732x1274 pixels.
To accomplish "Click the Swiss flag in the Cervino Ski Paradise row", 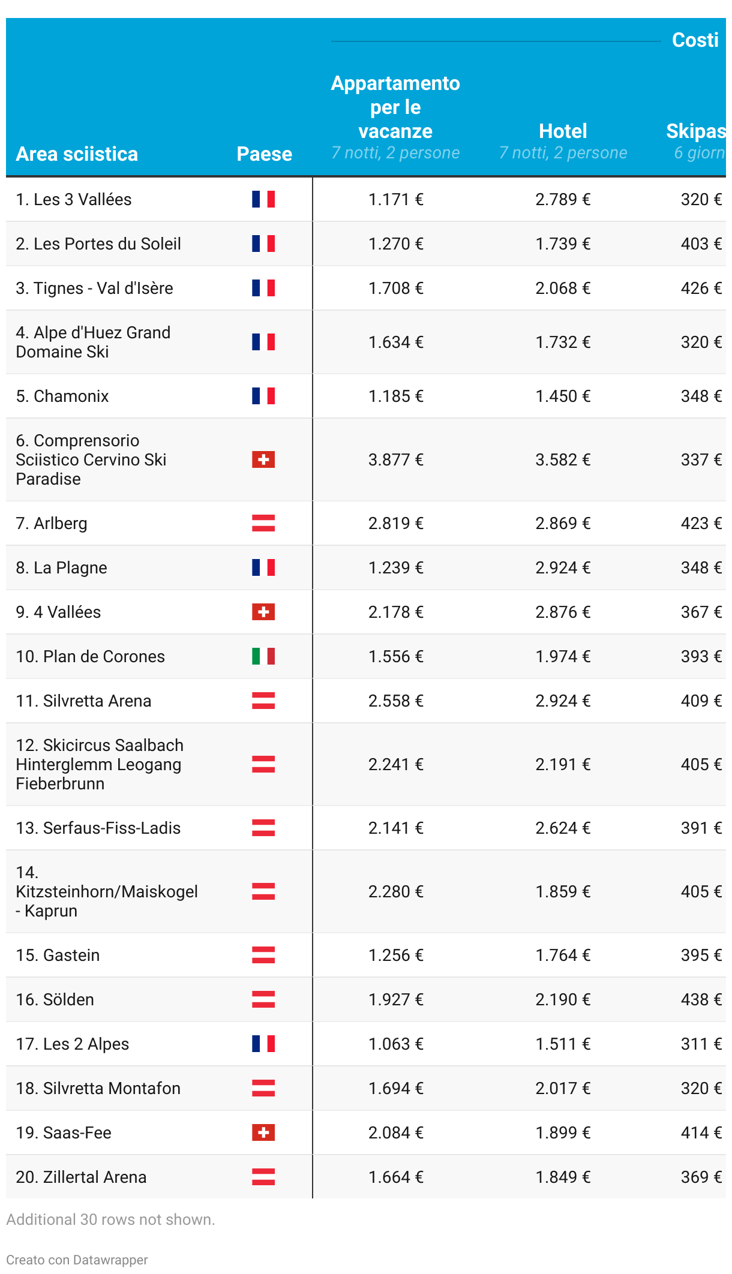I will (263, 459).
